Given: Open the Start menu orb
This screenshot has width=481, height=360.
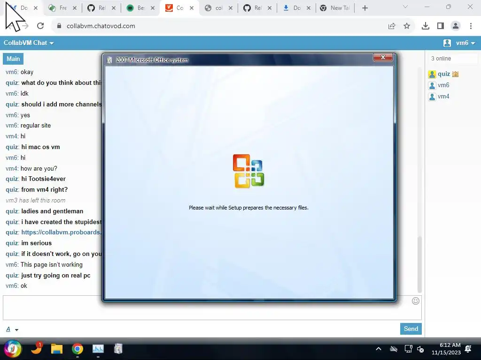Looking at the screenshot, I should point(12,349).
